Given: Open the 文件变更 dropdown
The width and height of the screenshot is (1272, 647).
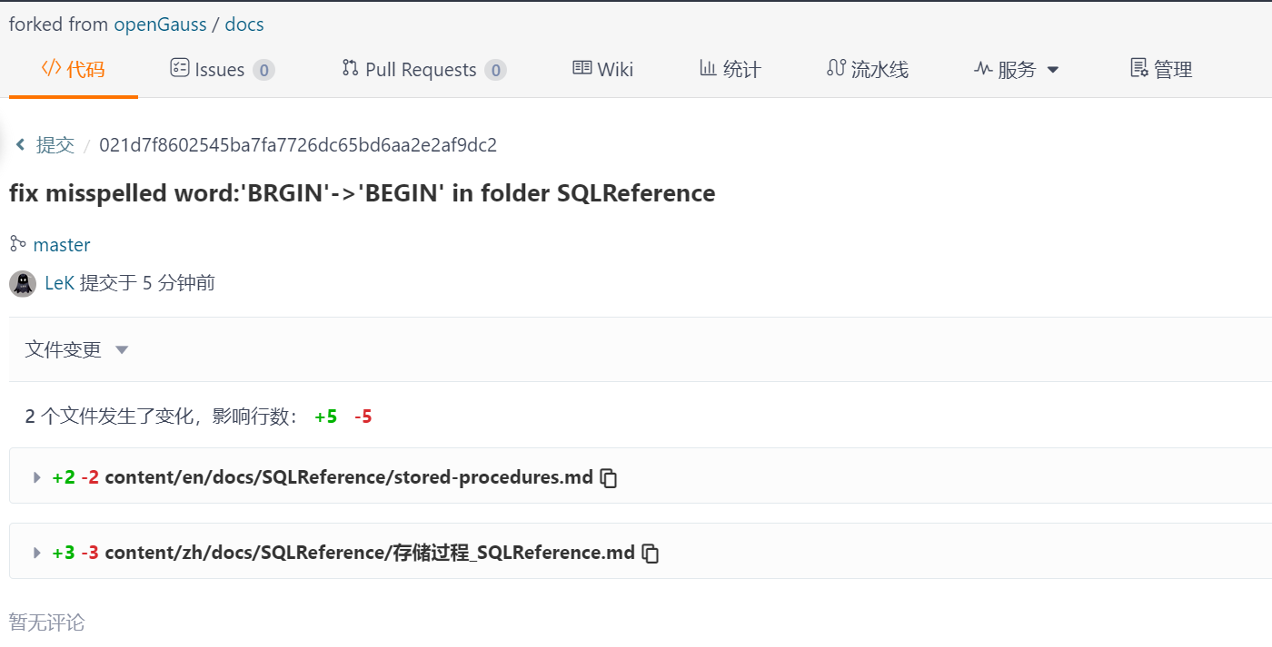Looking at the screenshot, I should click(x=77, y=350).
